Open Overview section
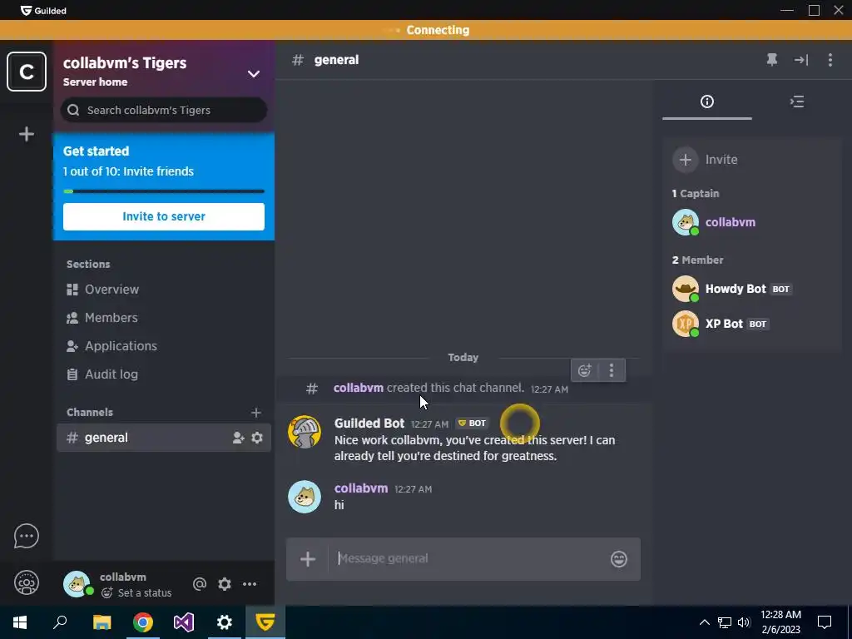Viewport: 852px width, 639px height. 164,290
